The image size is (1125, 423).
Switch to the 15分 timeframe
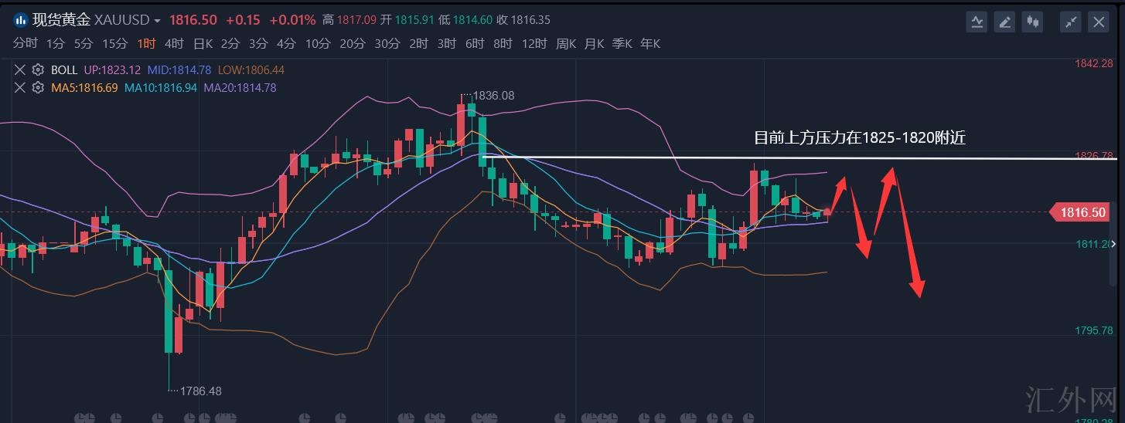114,44
